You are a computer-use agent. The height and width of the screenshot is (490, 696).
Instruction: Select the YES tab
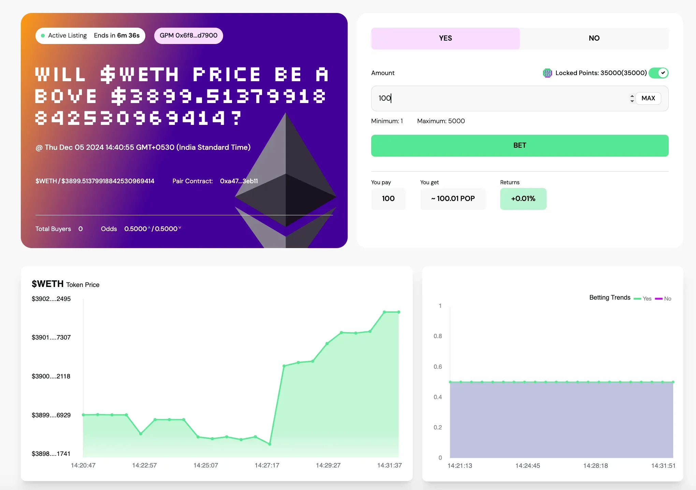click(445, 38)
